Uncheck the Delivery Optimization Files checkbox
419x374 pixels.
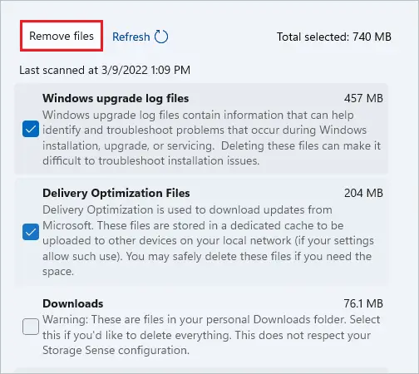click(31, 232)
